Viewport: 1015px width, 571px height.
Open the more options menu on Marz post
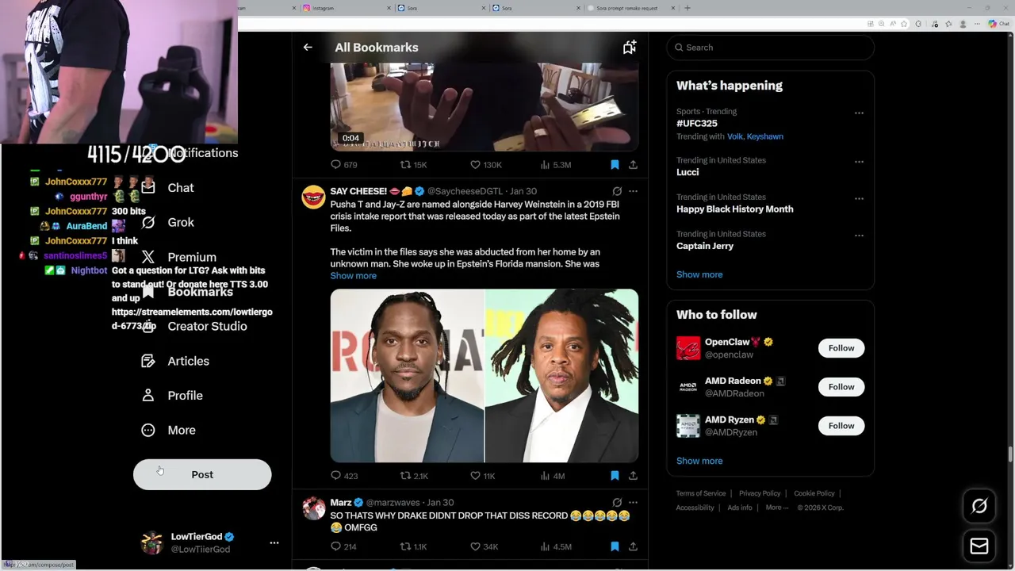click(x=633, y=503)
